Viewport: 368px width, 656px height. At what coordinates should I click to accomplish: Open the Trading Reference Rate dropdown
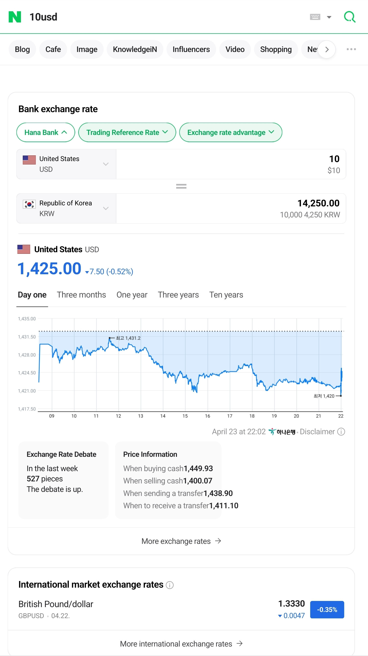[127, 132]
